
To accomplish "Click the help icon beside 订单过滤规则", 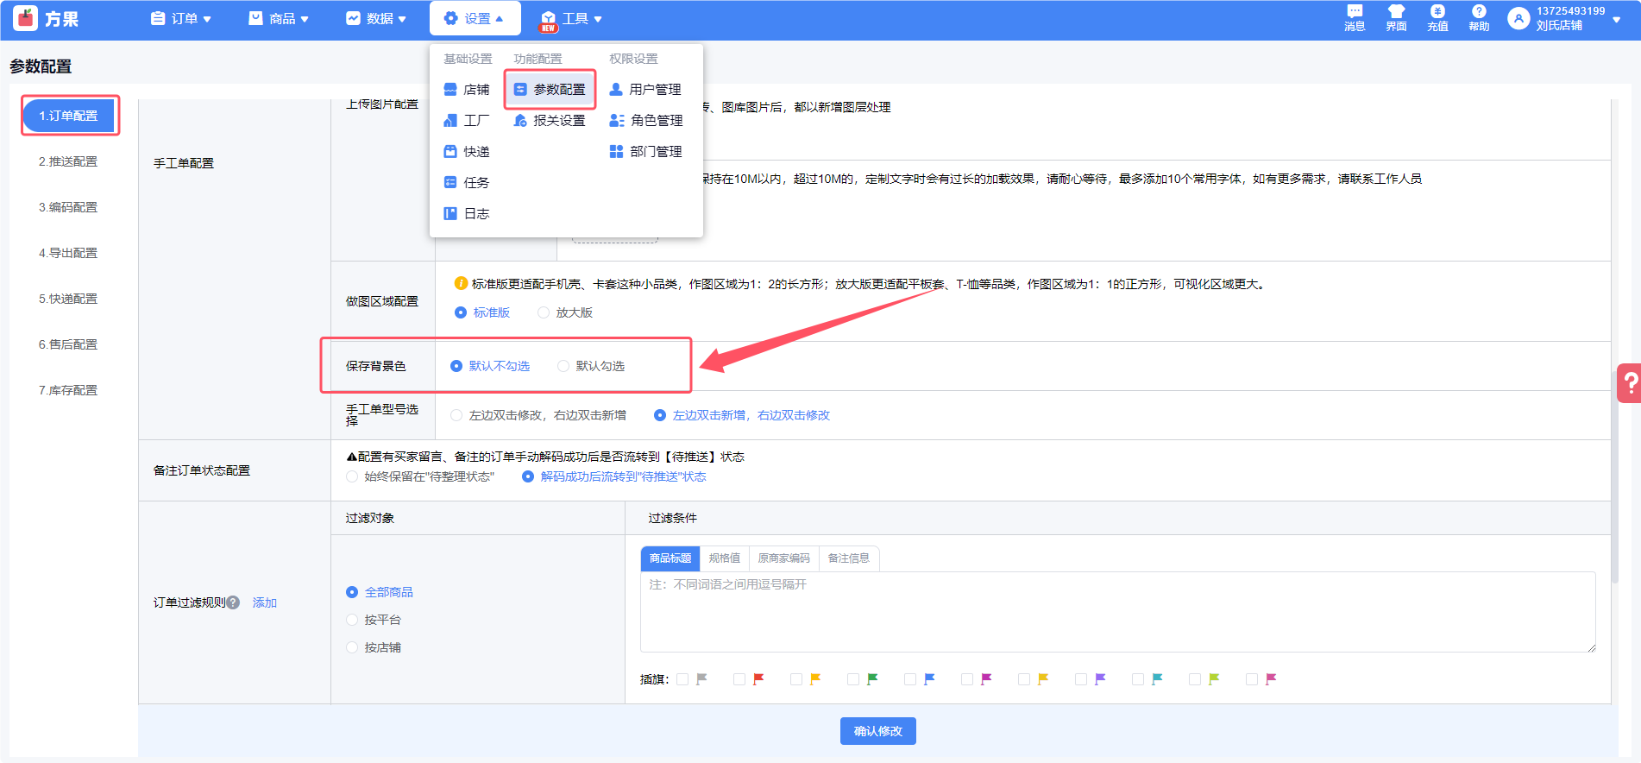I will [233, 602].
